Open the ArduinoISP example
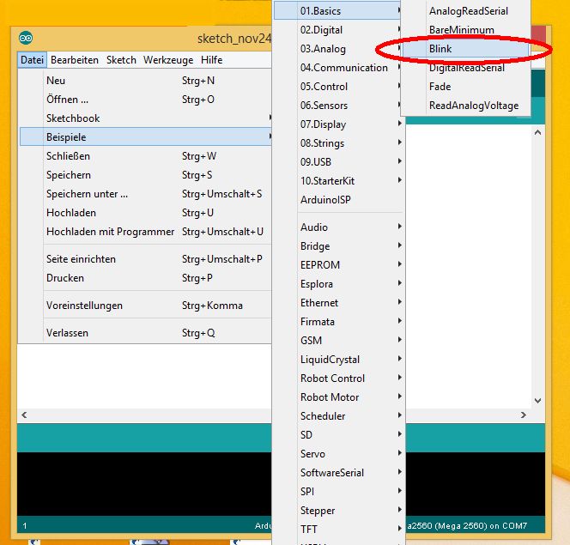The height and width of the screenshot is (545, 570). click(x=339, y=200)
